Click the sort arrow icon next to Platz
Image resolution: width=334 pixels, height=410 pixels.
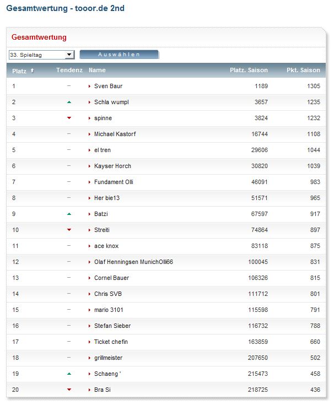point(32,71)
